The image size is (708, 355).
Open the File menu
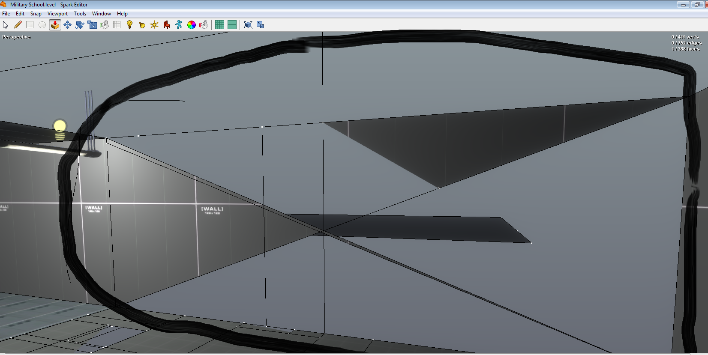click(6, 14)
